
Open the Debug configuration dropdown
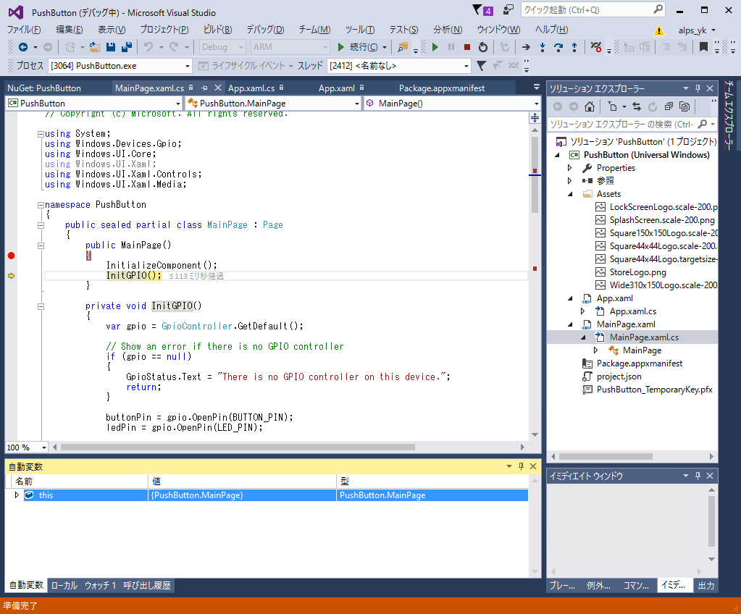pyautogui.click(x=222, y=47)
